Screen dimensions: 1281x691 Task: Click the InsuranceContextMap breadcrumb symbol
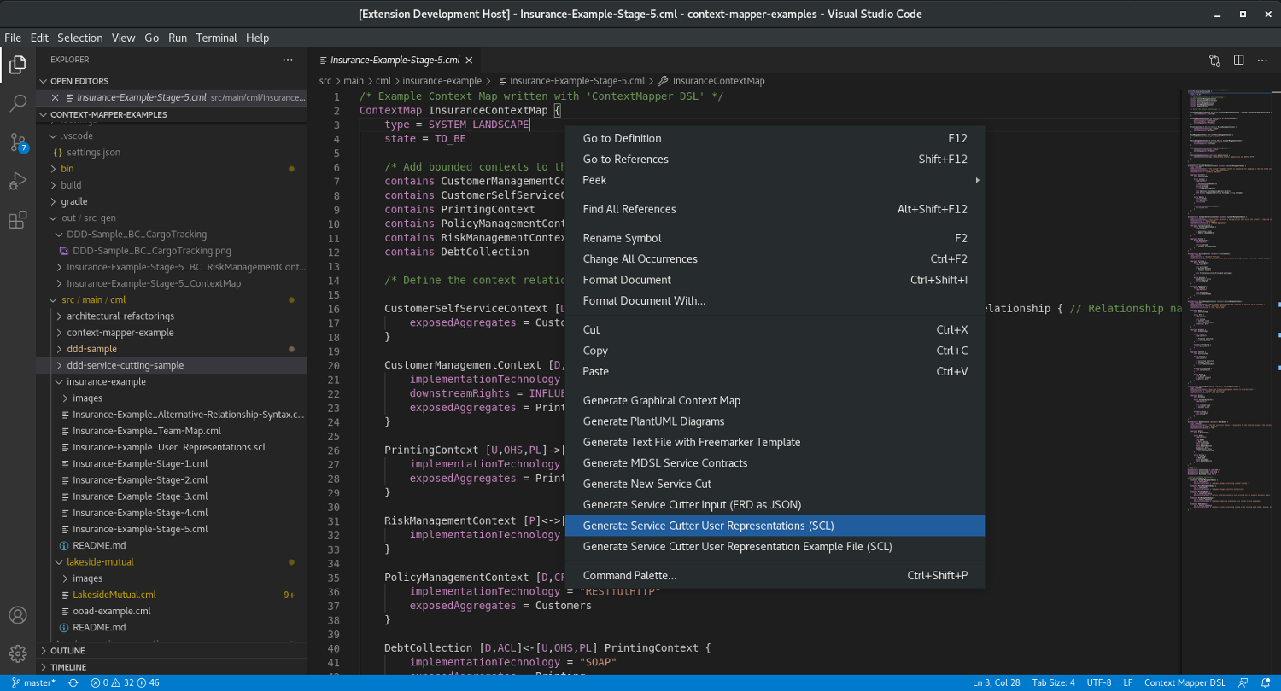click(711, 81)
